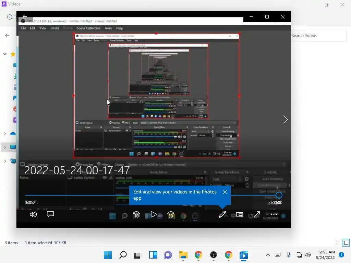The width and height of the screenshot is (351, 263).
Task: Switch to OBS Studio in the taskbar
Action: pyautogui.click(x=213, y=255)
